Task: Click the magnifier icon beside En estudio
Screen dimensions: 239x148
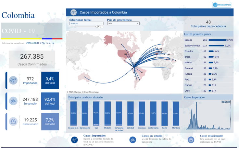Action: point(14,101)
